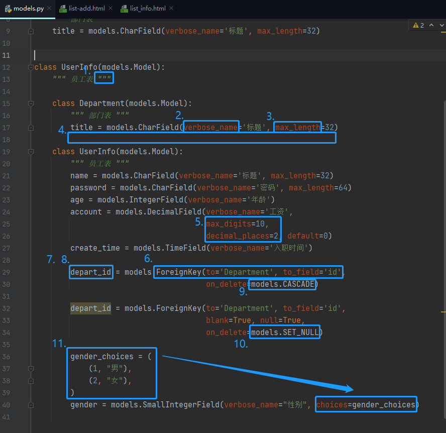Click the Python file icon on models.py tab
This screenshot has height=433, width=446.
pyautogui.click(x=8, y=9)
